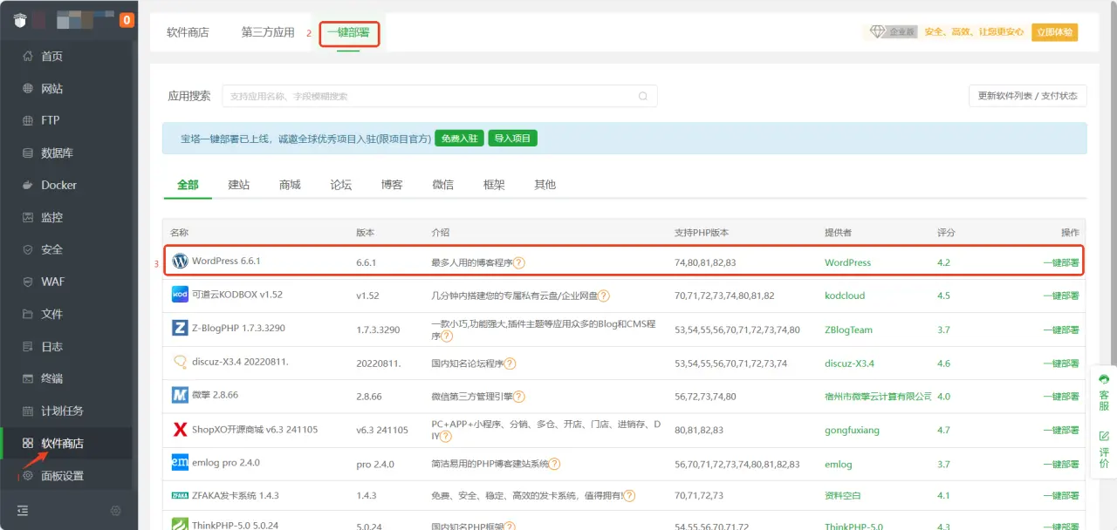Open the help icon beside 最多人用的博客程序
The height and width of the screenshot is (530, 1117).
(519, 262)
